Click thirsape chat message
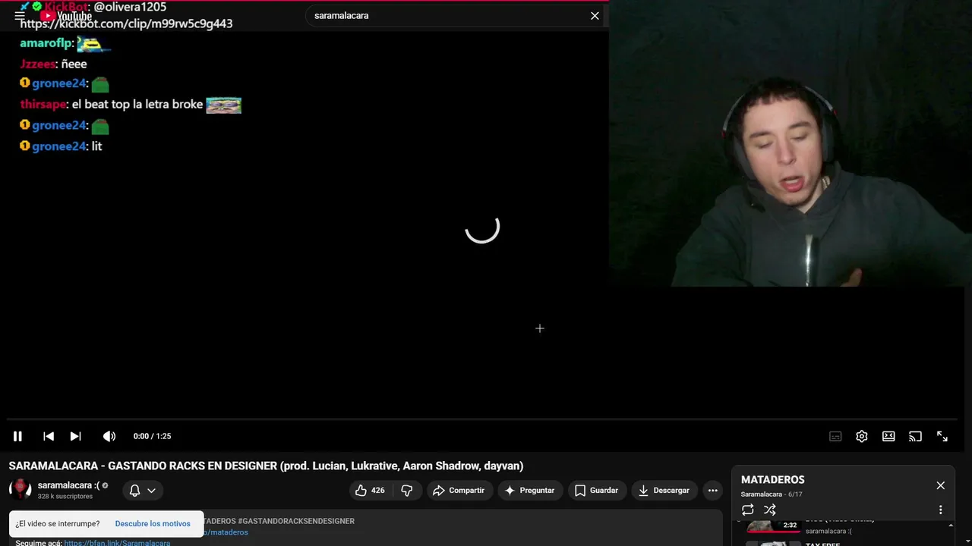The width and height of the screenshot is (972, 546). pos(131,105)
